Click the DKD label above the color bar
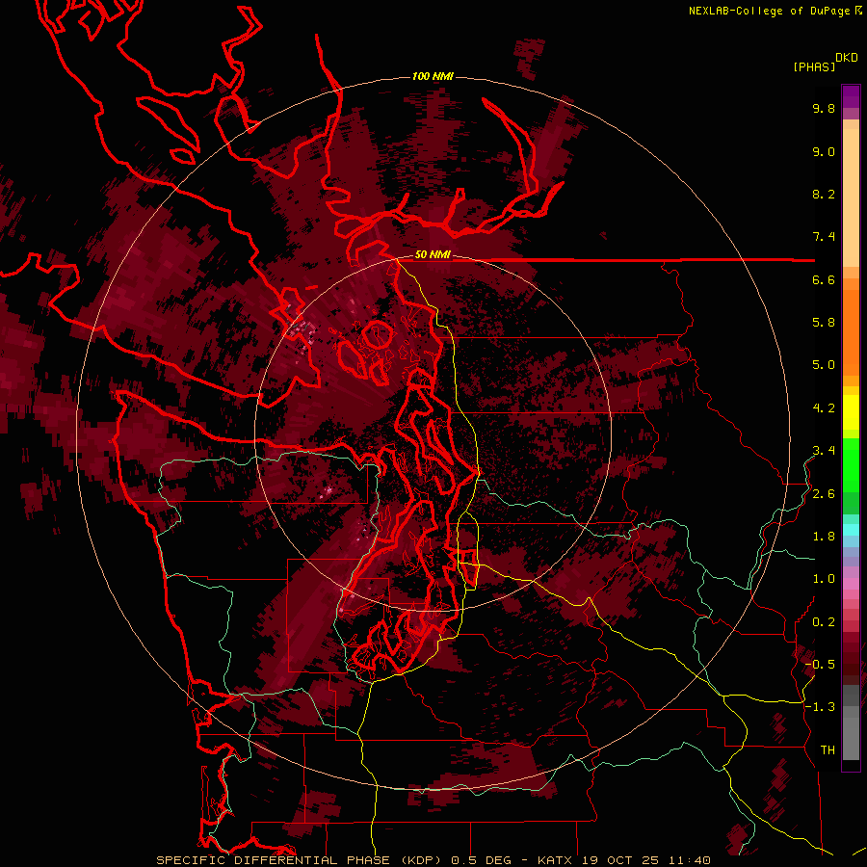This screenshot has width=867, height=867. click(x=847, y=58)
